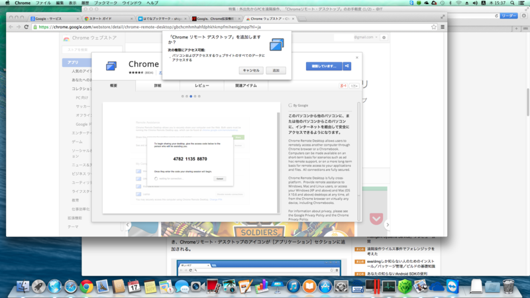Open Activity Monitor from the Dock
Image resolution: width=530 pixels, height=298 pixels.
click(389, 287)
